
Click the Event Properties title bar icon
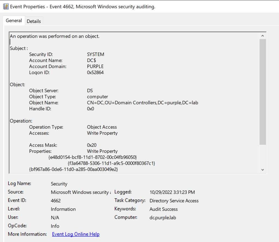click(x=6, y=7)
